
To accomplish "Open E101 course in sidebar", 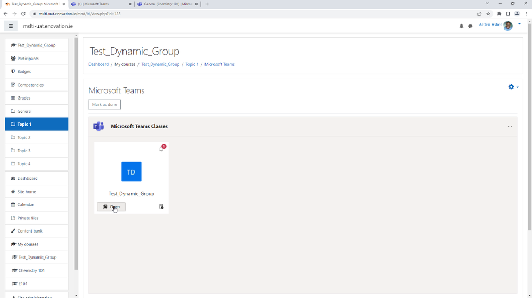I will (37, 284).
